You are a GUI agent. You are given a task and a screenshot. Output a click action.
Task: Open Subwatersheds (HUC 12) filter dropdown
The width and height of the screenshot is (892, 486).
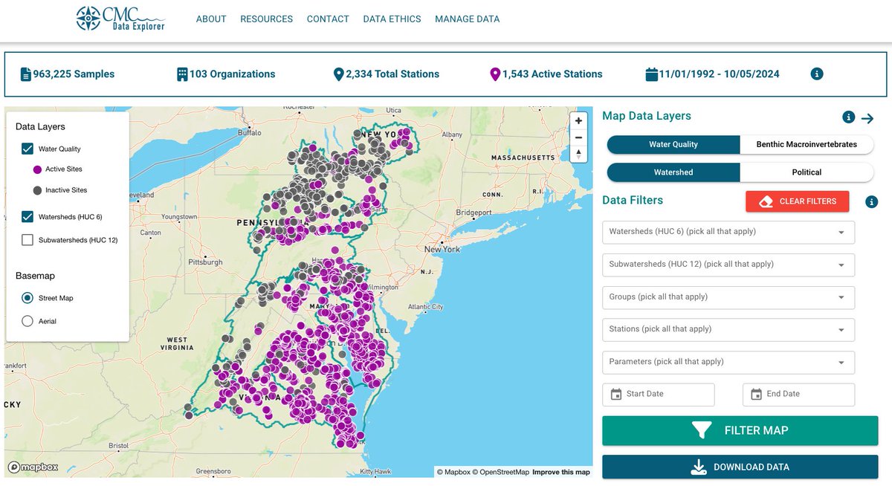pyautogui.click(x=728, y=265)
